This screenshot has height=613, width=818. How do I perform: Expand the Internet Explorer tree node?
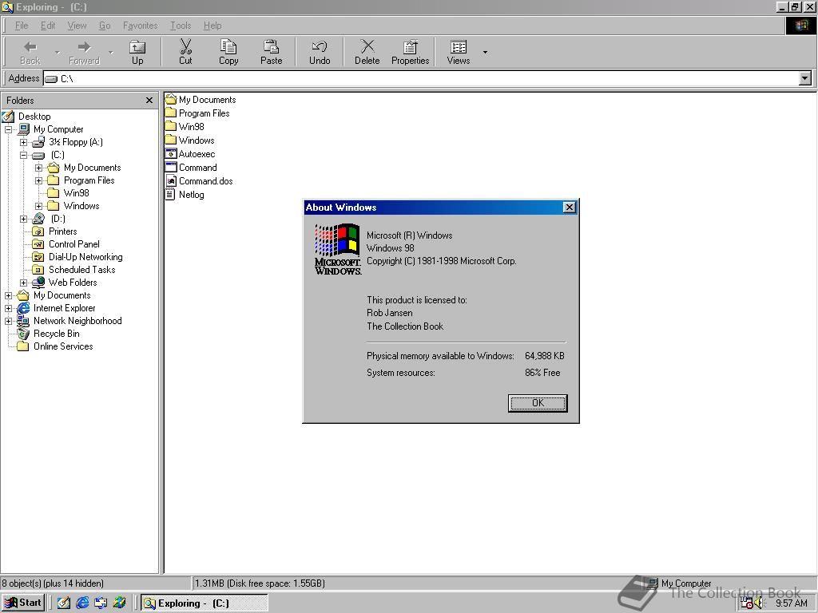click(8, 308)
